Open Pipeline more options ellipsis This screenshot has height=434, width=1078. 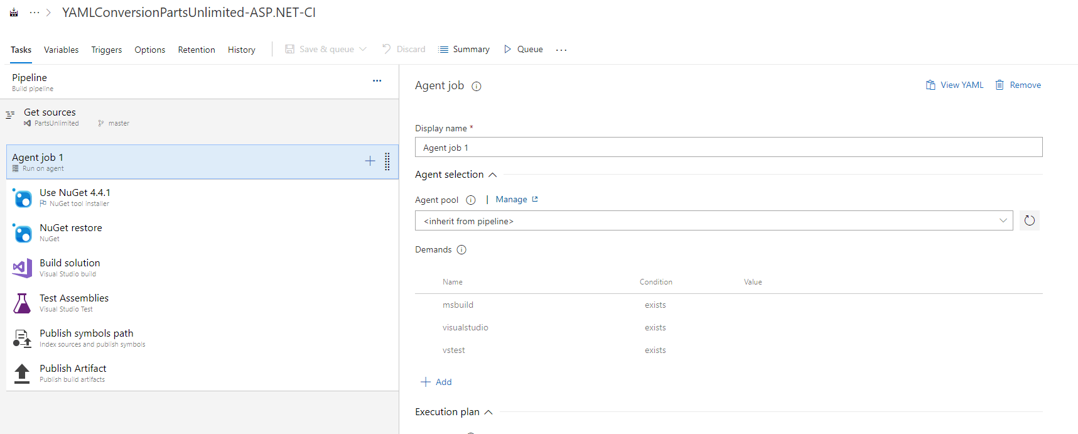coord(377,81)
